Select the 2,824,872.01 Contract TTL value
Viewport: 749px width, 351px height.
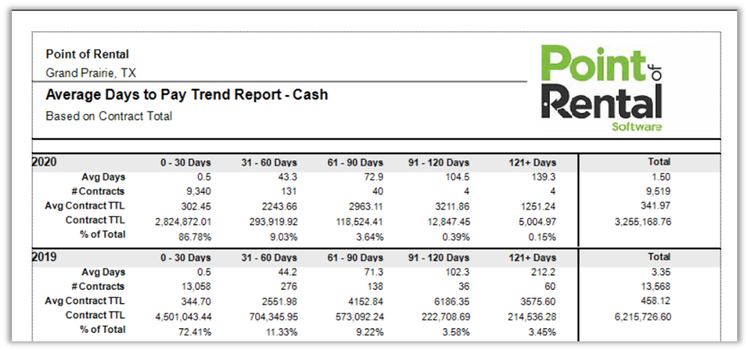click(183, 221)
